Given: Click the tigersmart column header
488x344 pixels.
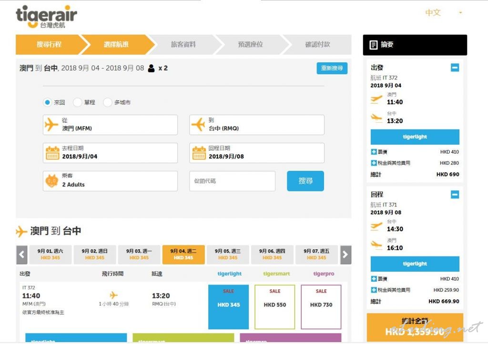Looking at the screenshot, I should tap(276, 274).
